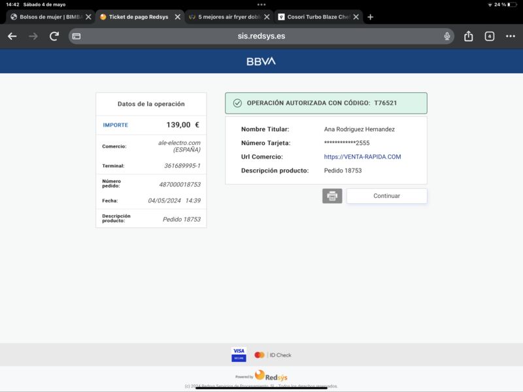The height and width of the screenshot is (392, 523).
Task: Click the Nombre Titular label
Action: click(x=265, y=129)
